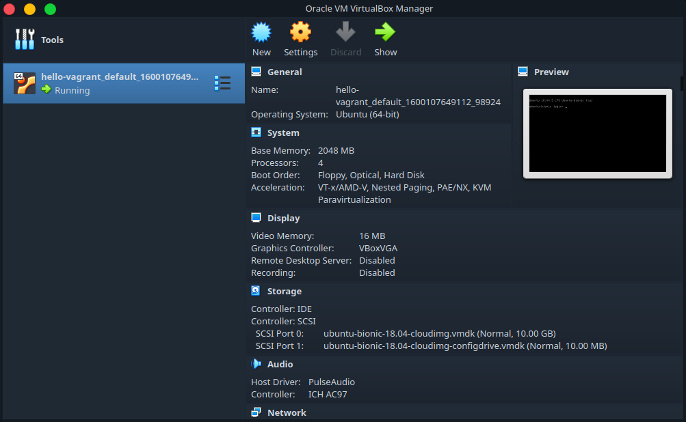686x422 pixels.
Task: Click the 2048 MB base memory value
Action: pos(336,151)
